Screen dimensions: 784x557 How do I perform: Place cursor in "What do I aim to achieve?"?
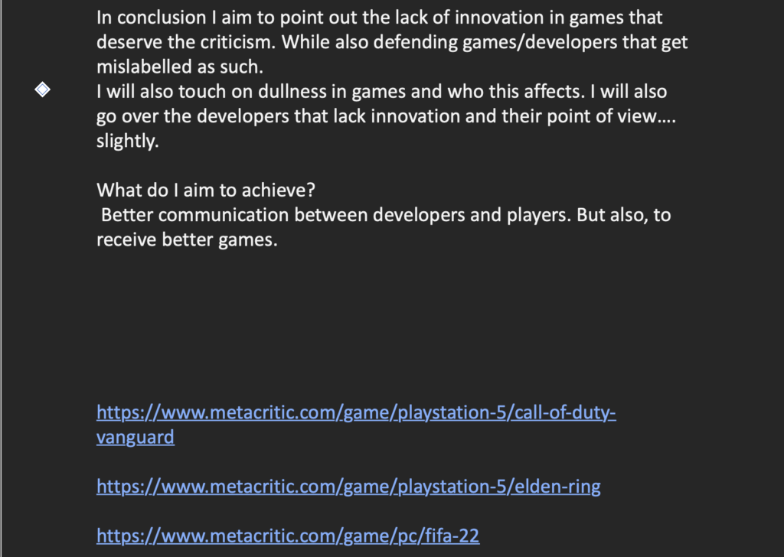[x=206, y=191]
